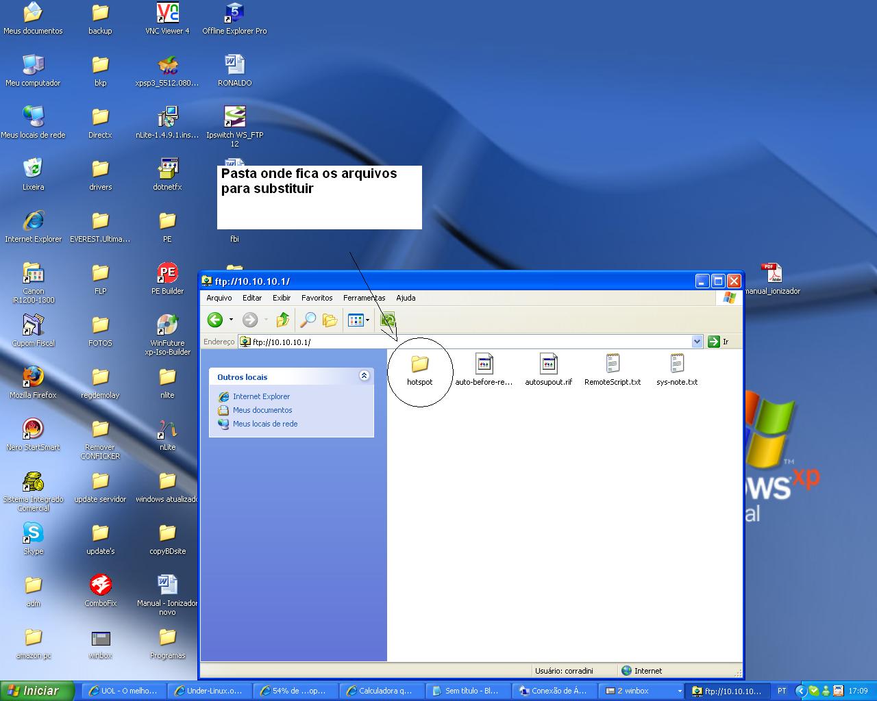Open the Editar menu
The image size is (877, 701).
pos(252,298)
